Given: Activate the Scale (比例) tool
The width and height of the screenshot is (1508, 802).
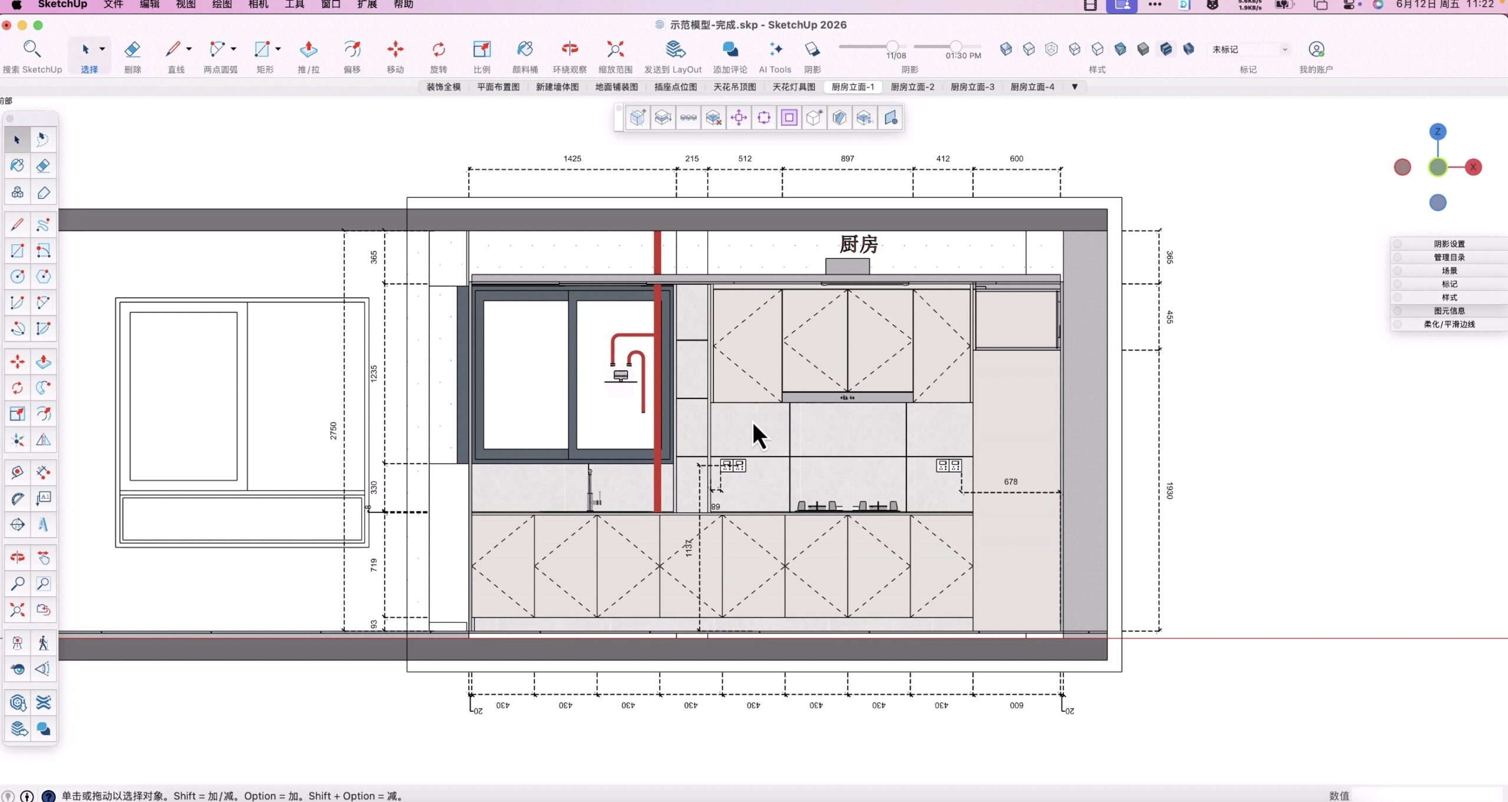Looking at the screenshot, I should [482, 56].
